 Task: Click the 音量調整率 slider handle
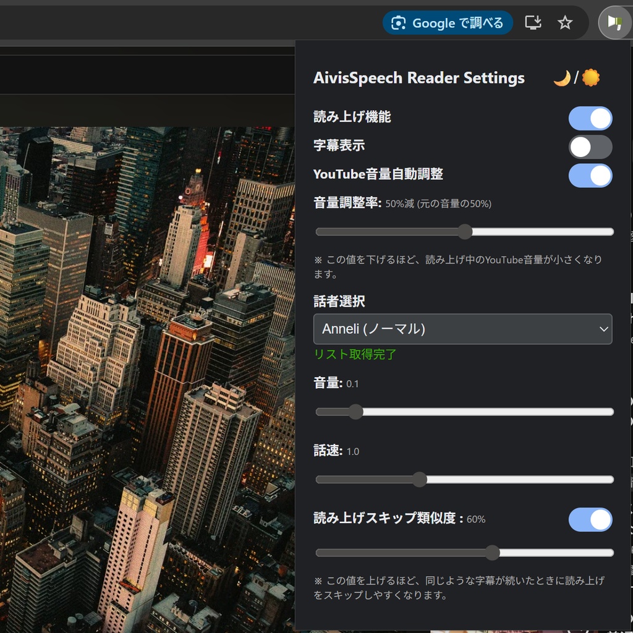point(464,232)
